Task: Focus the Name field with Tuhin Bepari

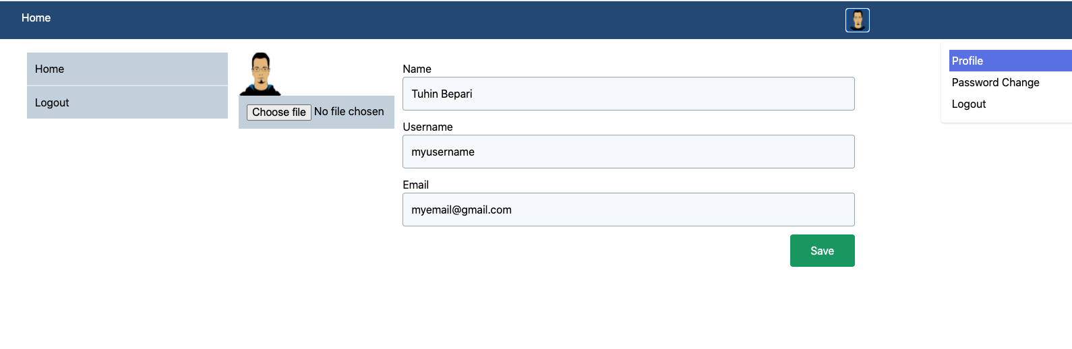Action: pos(628,94)
